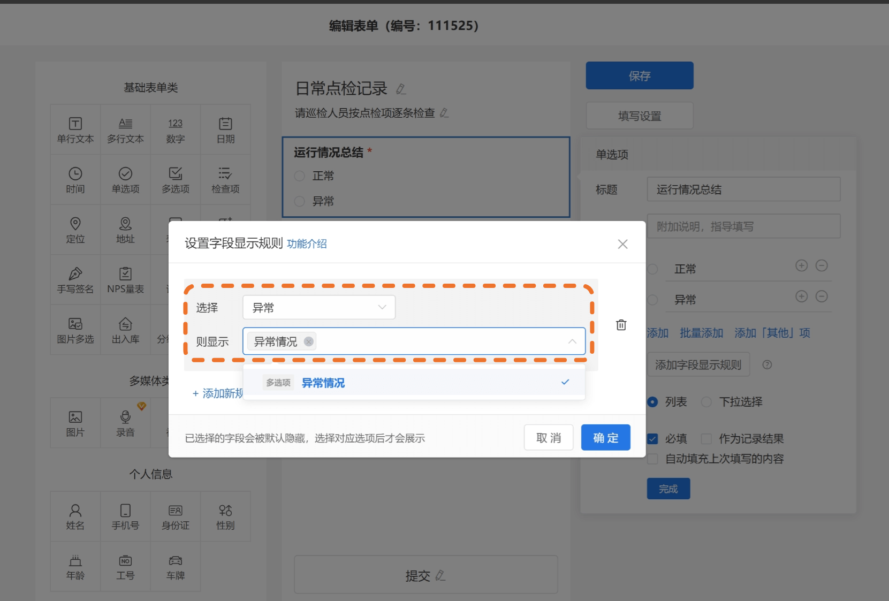Delete the display rule with trash icon
This screenshot has width=889, height=601.
(x=621, y=325)
